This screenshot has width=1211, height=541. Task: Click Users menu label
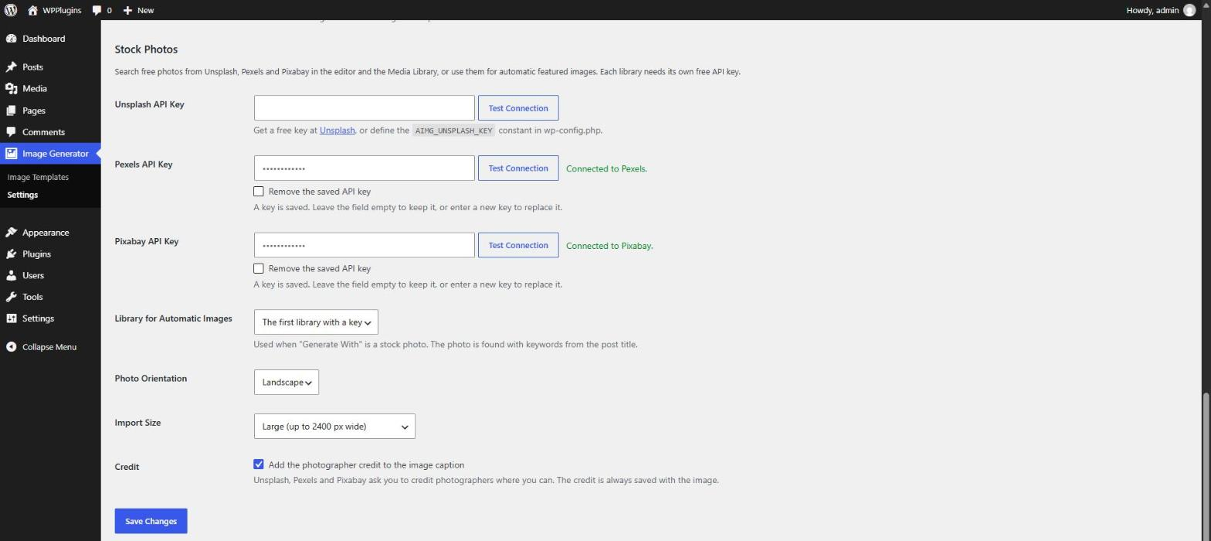(x=33, y=276)
